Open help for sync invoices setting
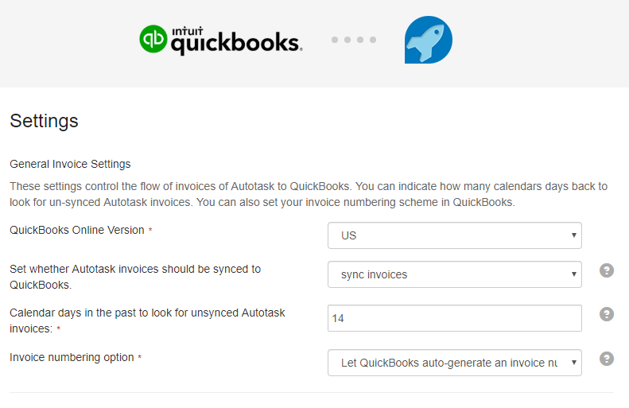 (607, 270)
